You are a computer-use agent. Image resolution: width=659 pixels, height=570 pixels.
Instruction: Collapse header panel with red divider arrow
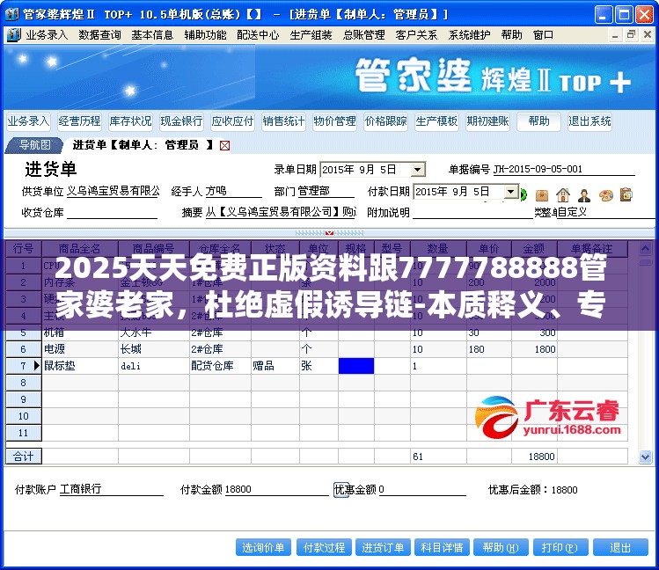point(329,233)
